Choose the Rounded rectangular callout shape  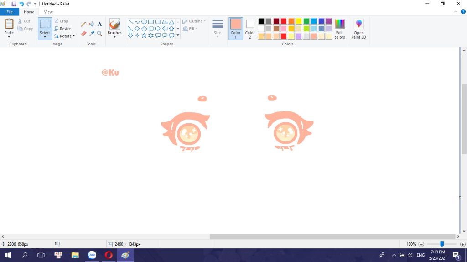[x=157, y=35]
